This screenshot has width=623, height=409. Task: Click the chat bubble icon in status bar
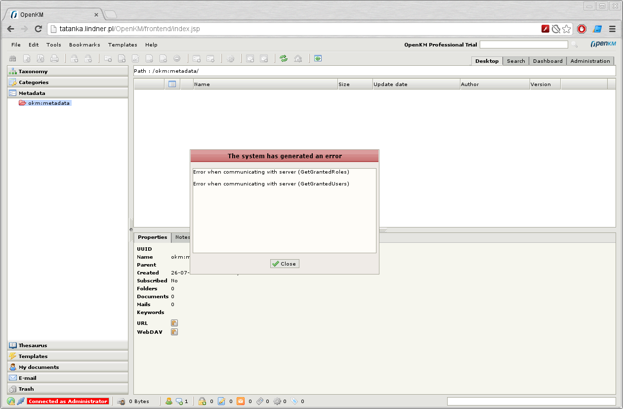(x=179, y=401)
